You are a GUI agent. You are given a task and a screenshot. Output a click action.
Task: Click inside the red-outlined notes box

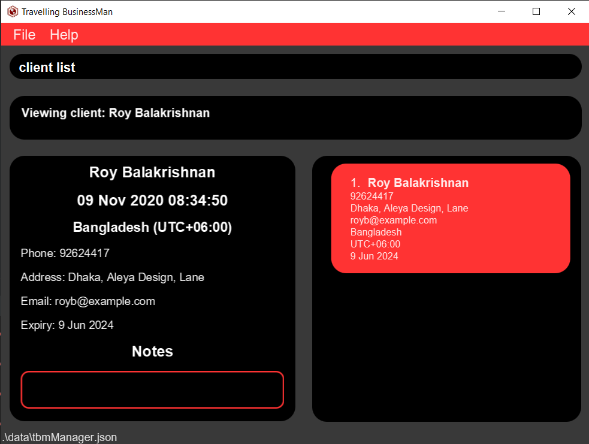152,389
